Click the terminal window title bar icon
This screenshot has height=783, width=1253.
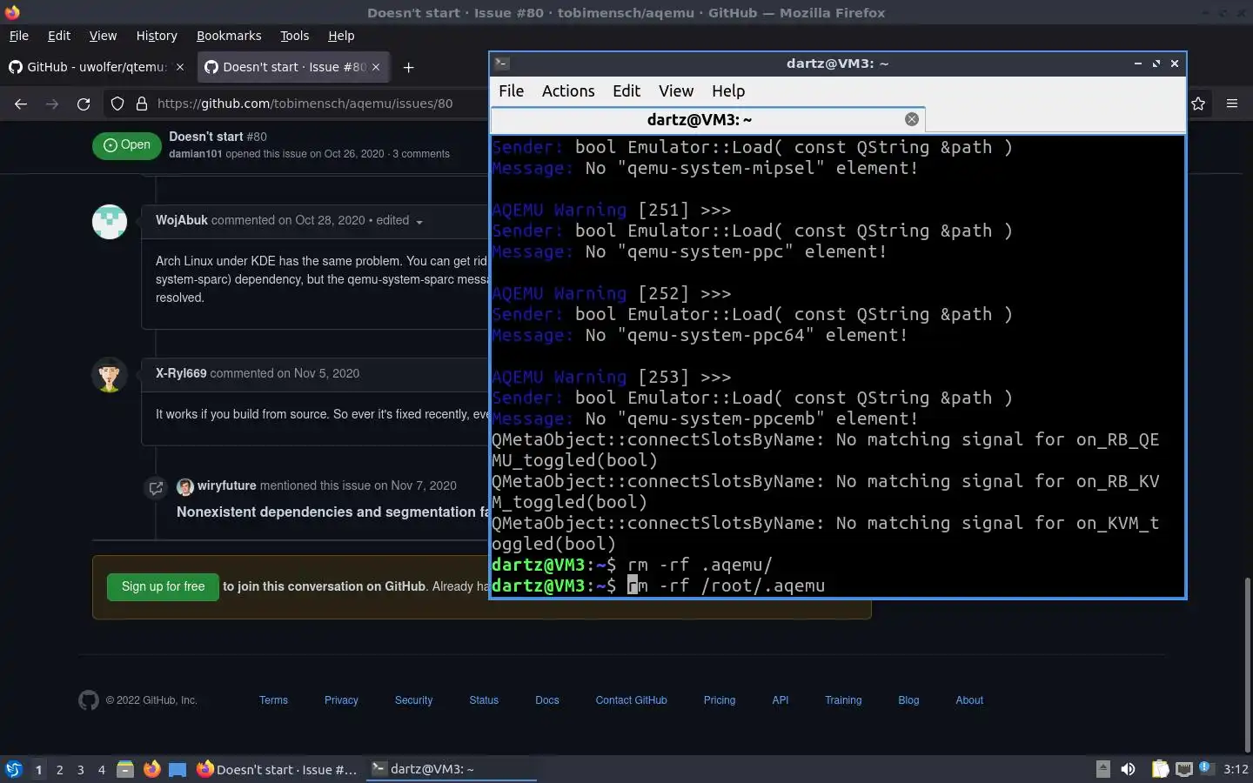pos(501,63)
